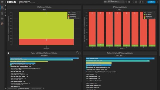Click Used Memory swatch in GPU chart legend
This screenshot has height=90, width=160.
point(144,16)
